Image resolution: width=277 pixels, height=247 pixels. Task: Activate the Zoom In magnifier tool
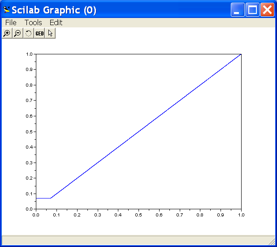pyautogui.click(x=7, y=33)
